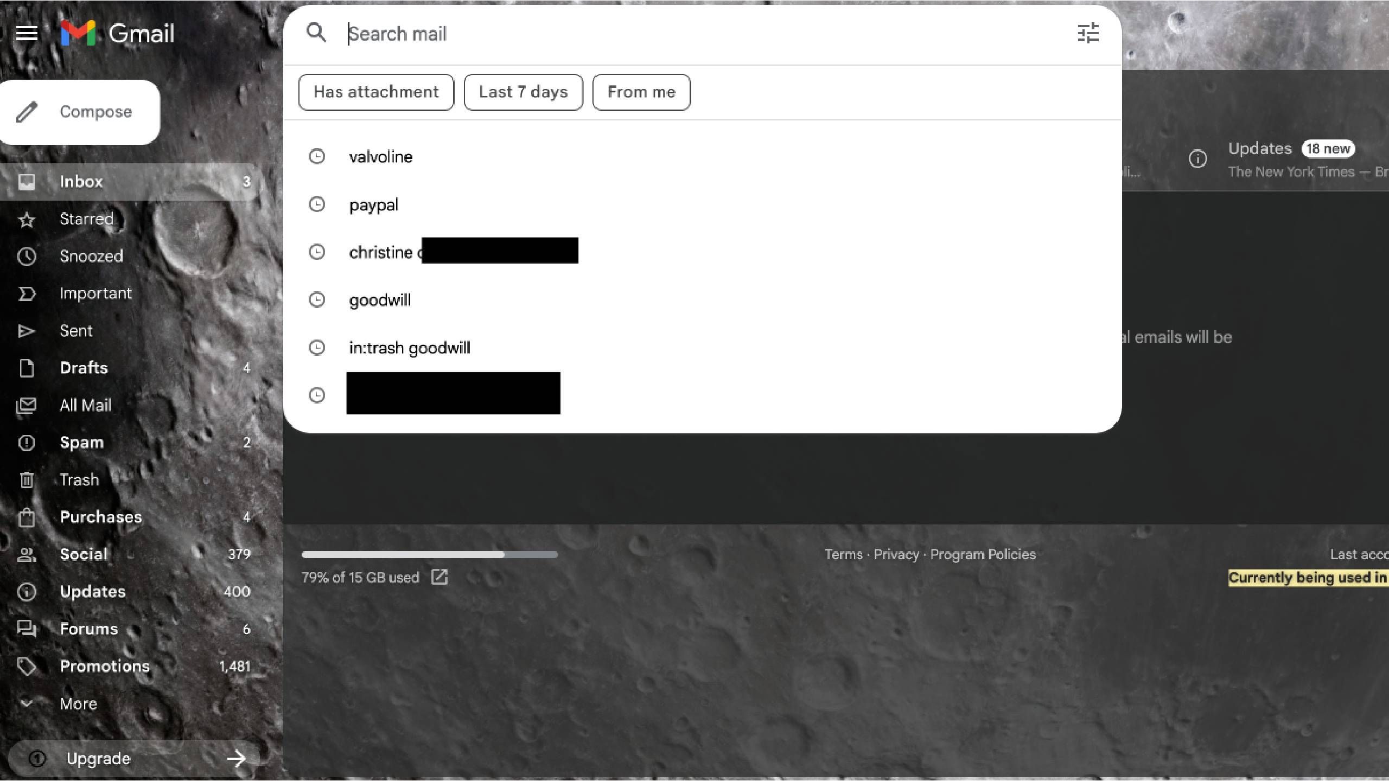Toggle the Last 7 days filter chip
Viewport: 1389px width, 781px height.
(524, 92)
